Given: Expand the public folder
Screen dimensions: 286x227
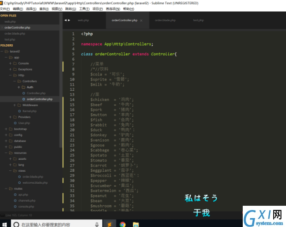Looking at the screenshot, I should pyautogui.click(x=6, y=147).
